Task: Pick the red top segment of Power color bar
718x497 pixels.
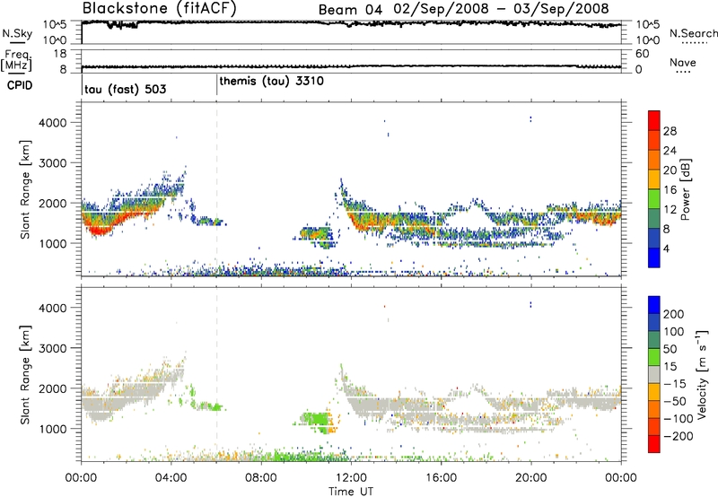Action: tap(654, 120)
